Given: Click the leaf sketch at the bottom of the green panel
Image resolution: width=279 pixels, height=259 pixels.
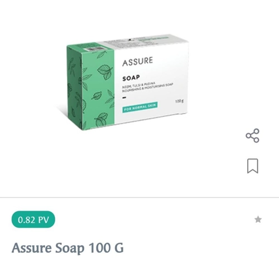Looking at the screenshot, I should click(x=102, y=119).
